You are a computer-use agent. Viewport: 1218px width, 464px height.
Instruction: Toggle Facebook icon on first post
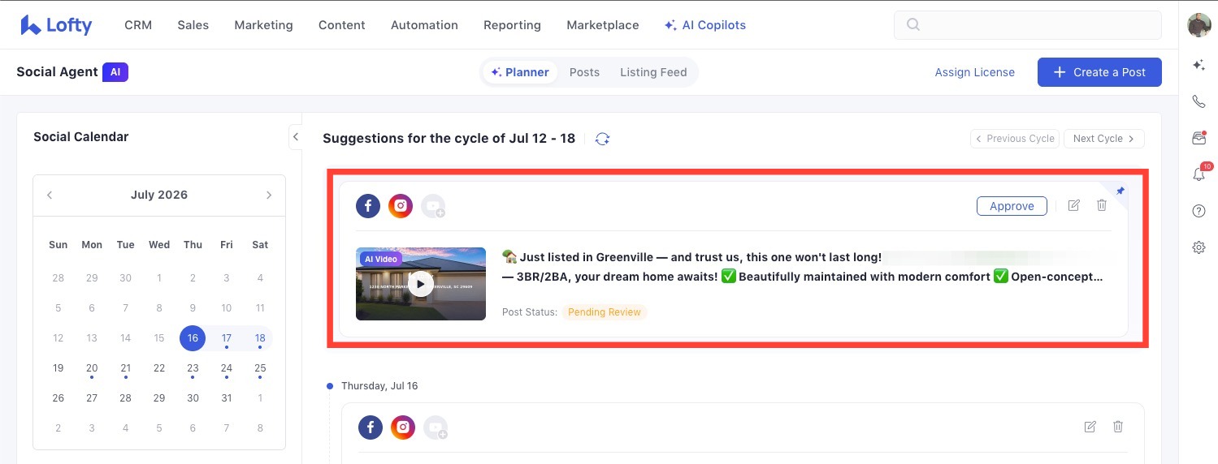click(368, 206)
